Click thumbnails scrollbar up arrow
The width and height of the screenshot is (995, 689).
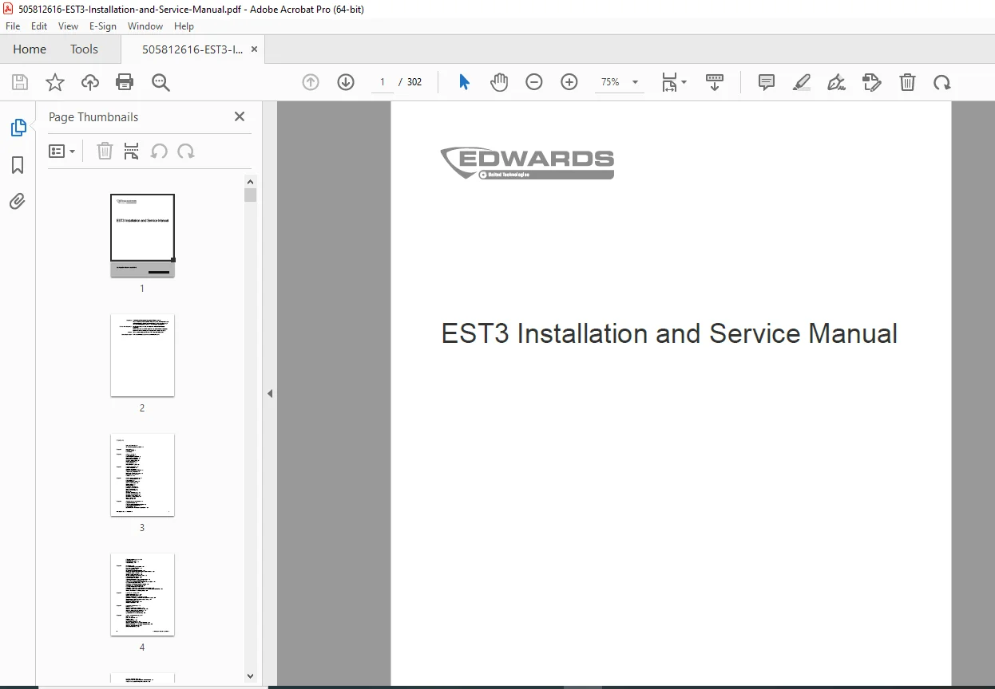[x=251, y=181]
